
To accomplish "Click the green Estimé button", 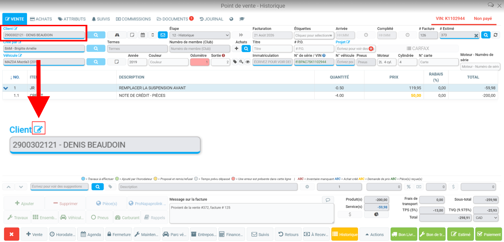I will coord(461,234).
